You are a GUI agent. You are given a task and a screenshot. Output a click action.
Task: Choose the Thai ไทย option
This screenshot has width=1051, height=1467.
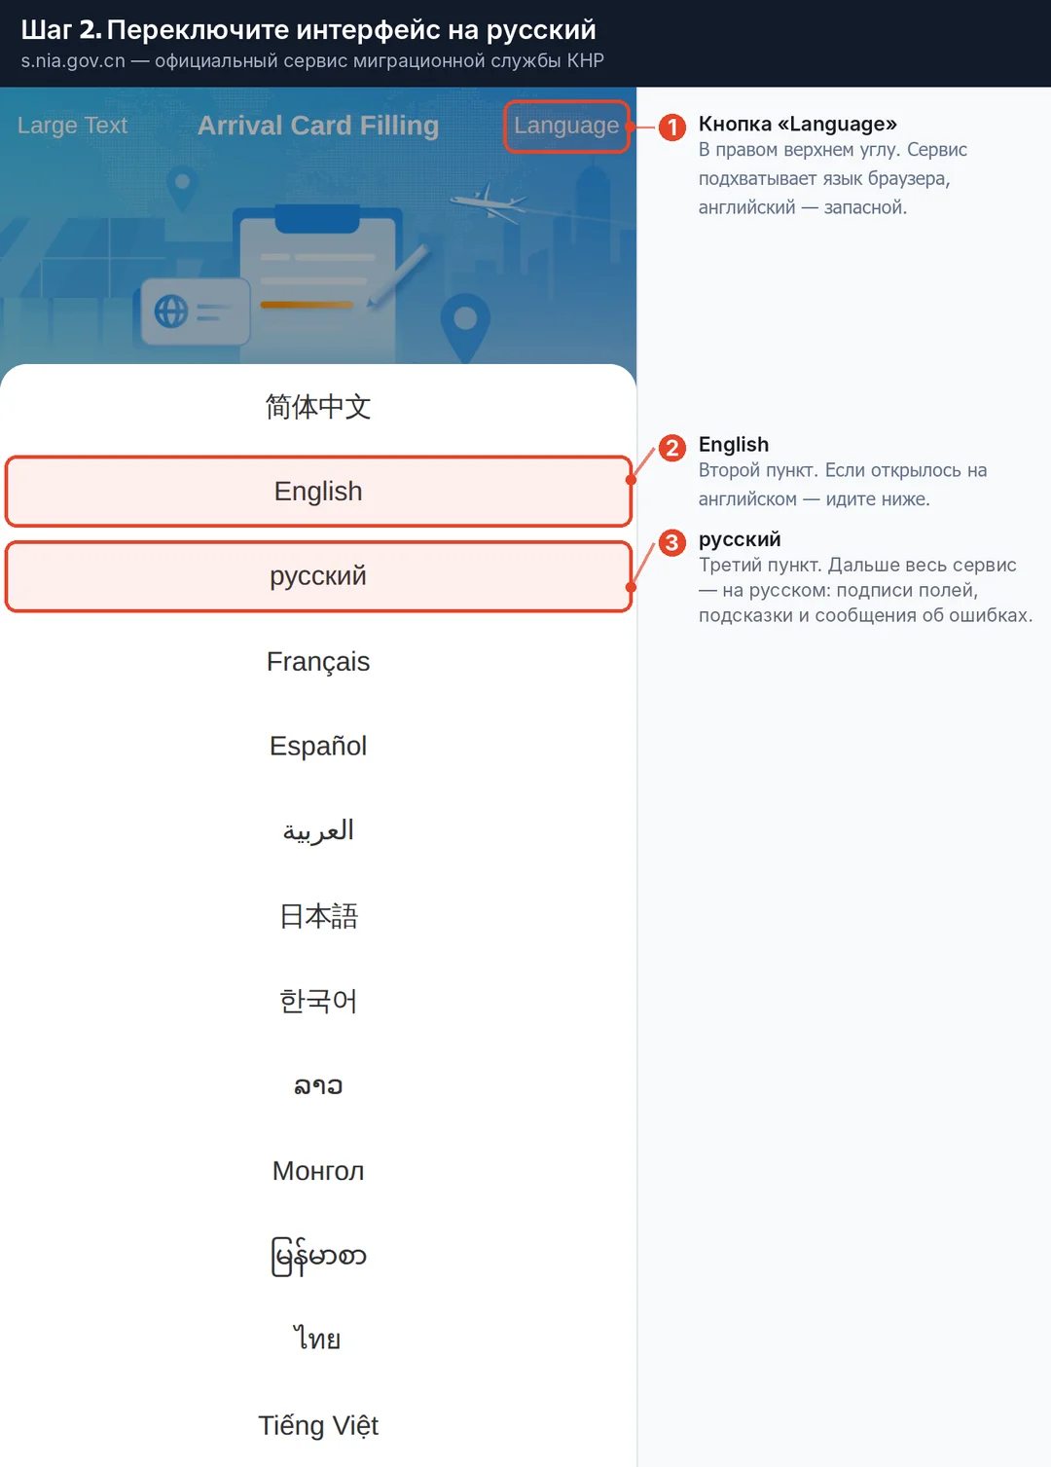click(318, 1339)
